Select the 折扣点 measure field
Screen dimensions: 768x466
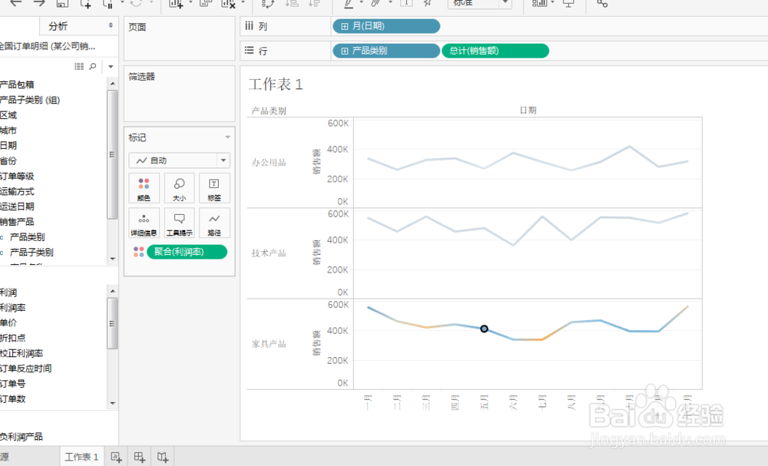[x=13, y=339]
